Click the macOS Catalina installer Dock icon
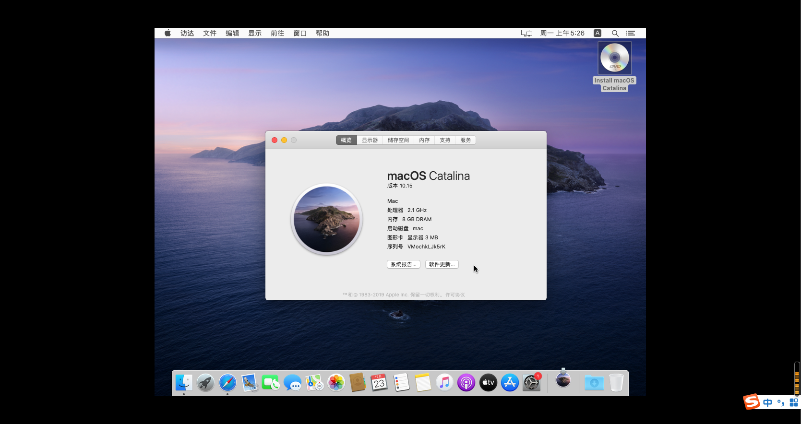This screenshot has height=424, width=801. (x=563, y=379)
